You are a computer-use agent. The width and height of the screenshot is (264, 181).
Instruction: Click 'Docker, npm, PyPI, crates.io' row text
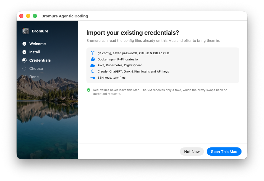click(x=117, y=59)
